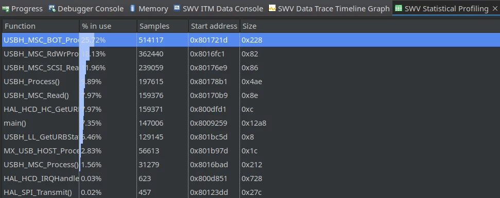
Task: Click the SWV Data Trace Timeline Graph icon
Action: [272, 8]
